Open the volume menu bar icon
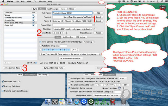This screenshot has width=168, height=106. [x=135, y=1]
